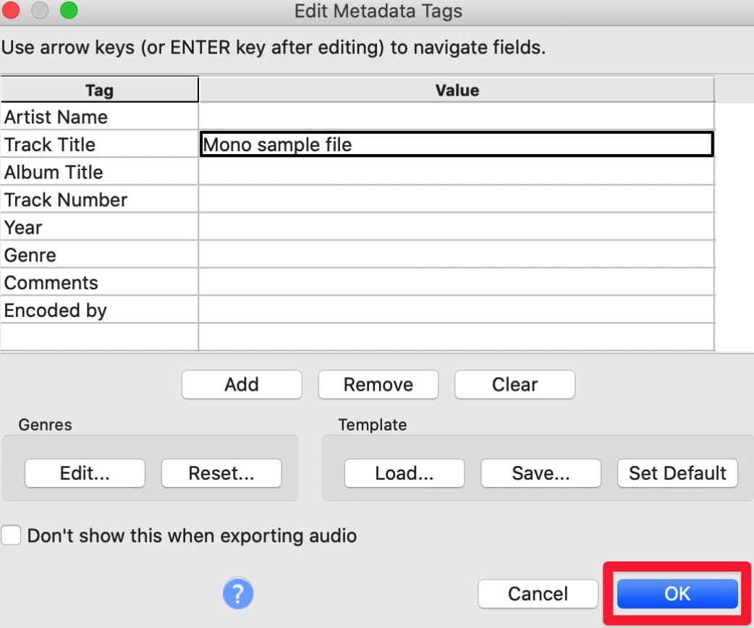Viewport: 754px width, 628px height.
Task: Enable "Don't show this when exporting audio"
Action: point(11,536)
